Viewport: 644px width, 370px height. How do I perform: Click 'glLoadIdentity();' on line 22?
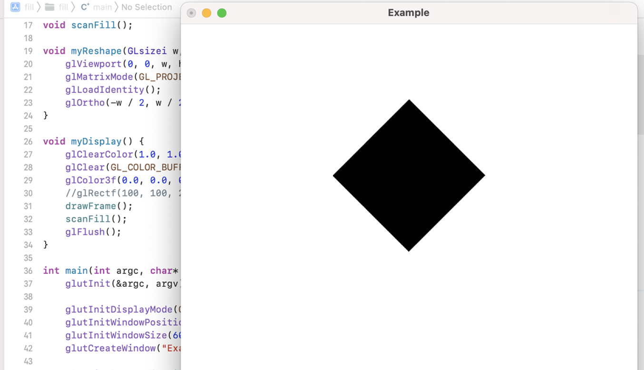point(113,90)
